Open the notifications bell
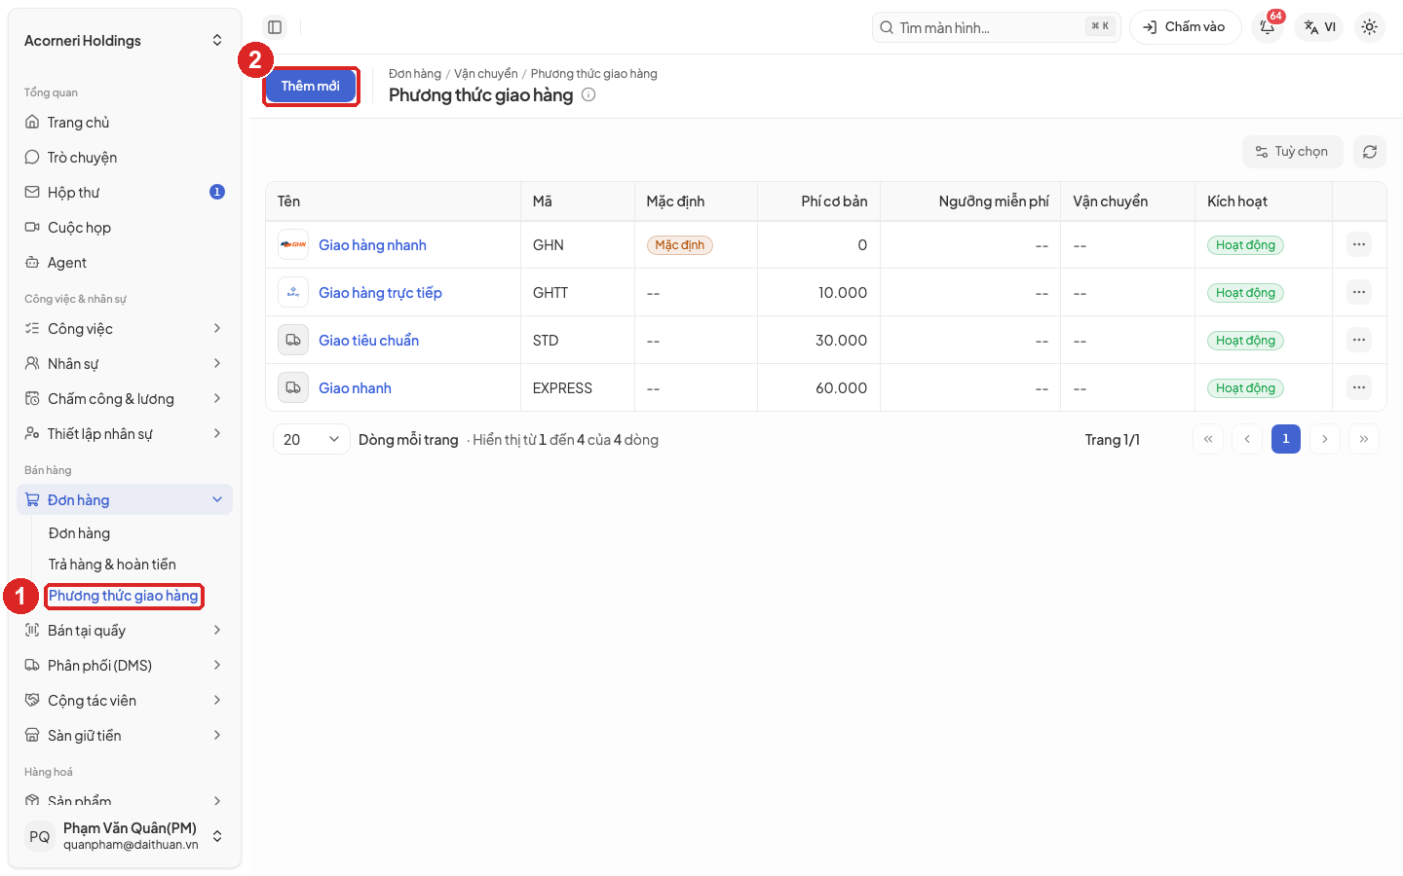This screenshot has height=876, width=1403. pos(1268,27)
